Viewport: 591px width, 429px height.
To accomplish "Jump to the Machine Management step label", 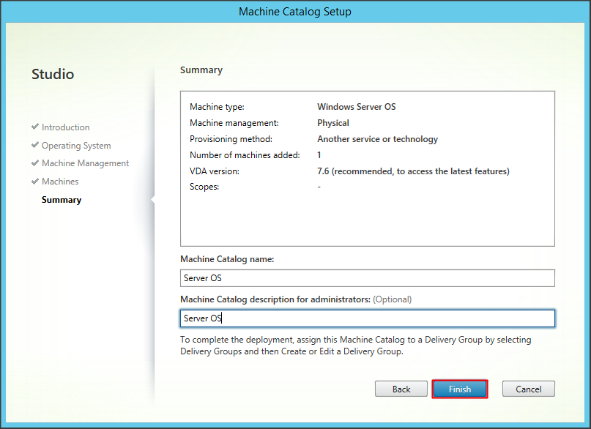I will tap(85, 163).
